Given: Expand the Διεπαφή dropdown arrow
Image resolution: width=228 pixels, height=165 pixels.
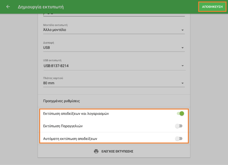Looking at the screenshot, I should [x=182, y=48].
